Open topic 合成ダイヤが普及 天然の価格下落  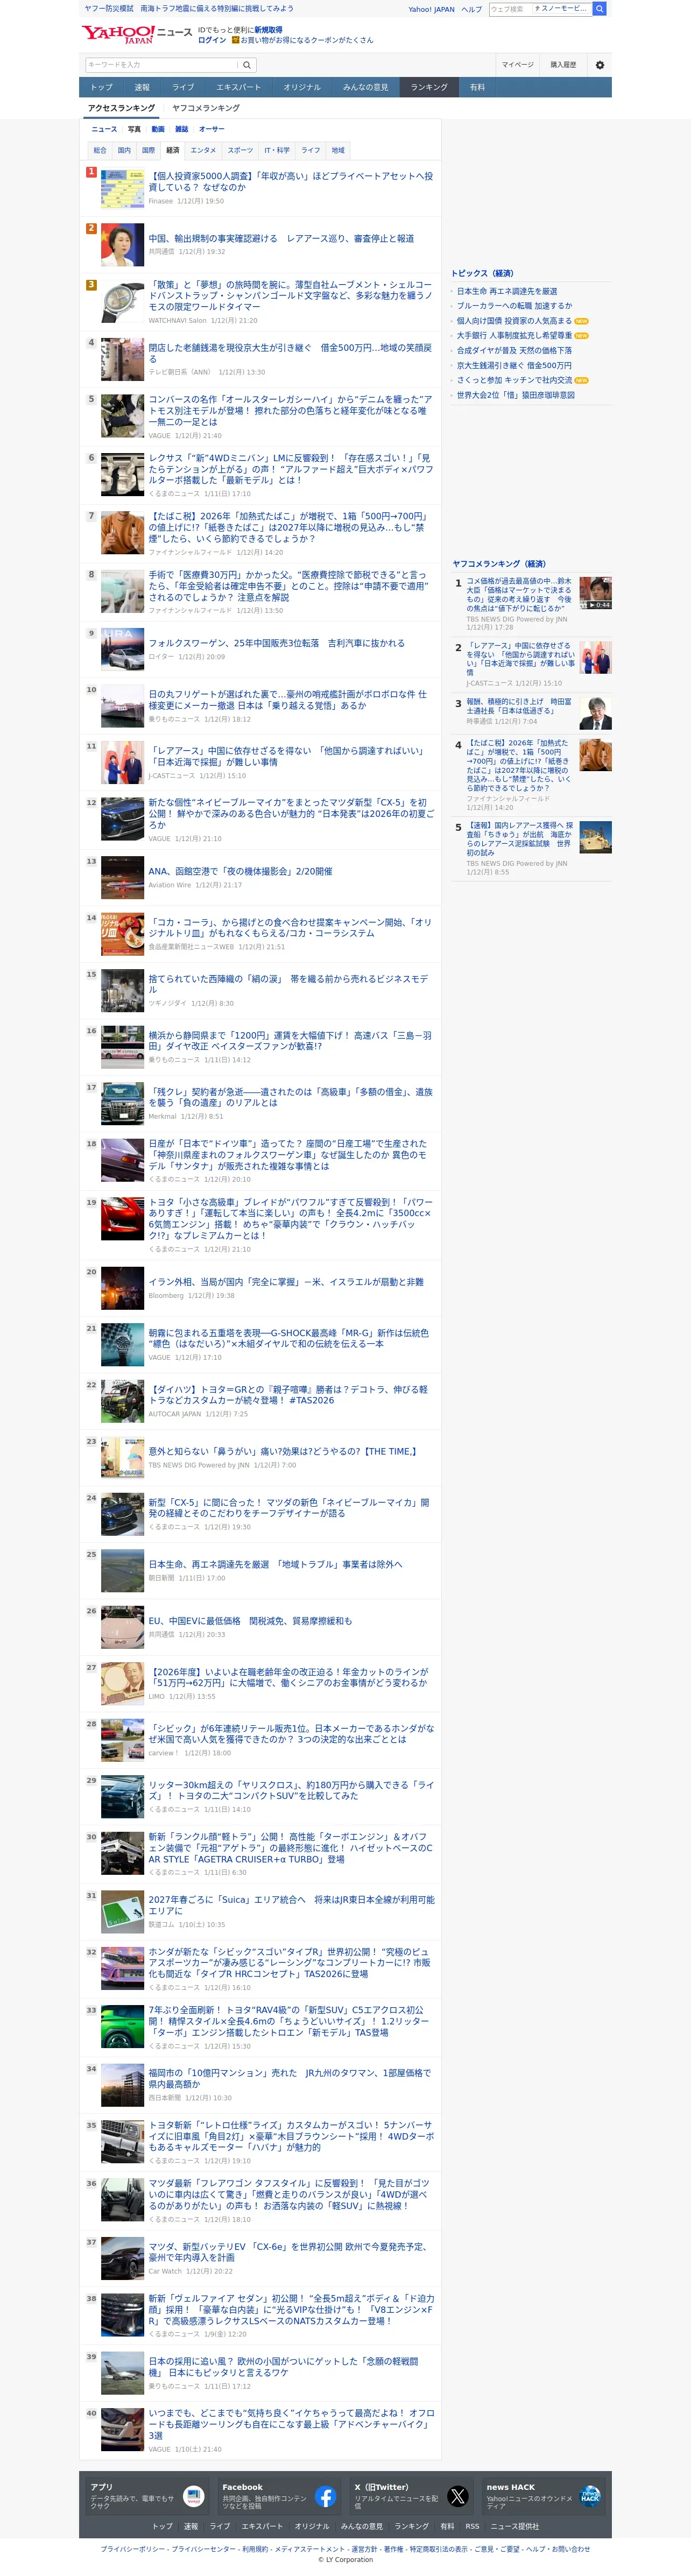514,350
